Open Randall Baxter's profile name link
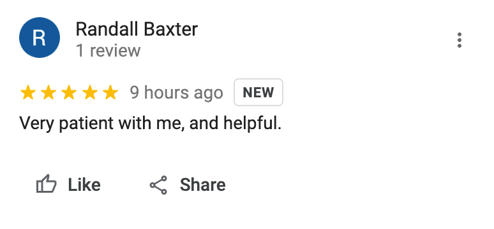Screen dimensions: 494x229 (x=137, y=29)
